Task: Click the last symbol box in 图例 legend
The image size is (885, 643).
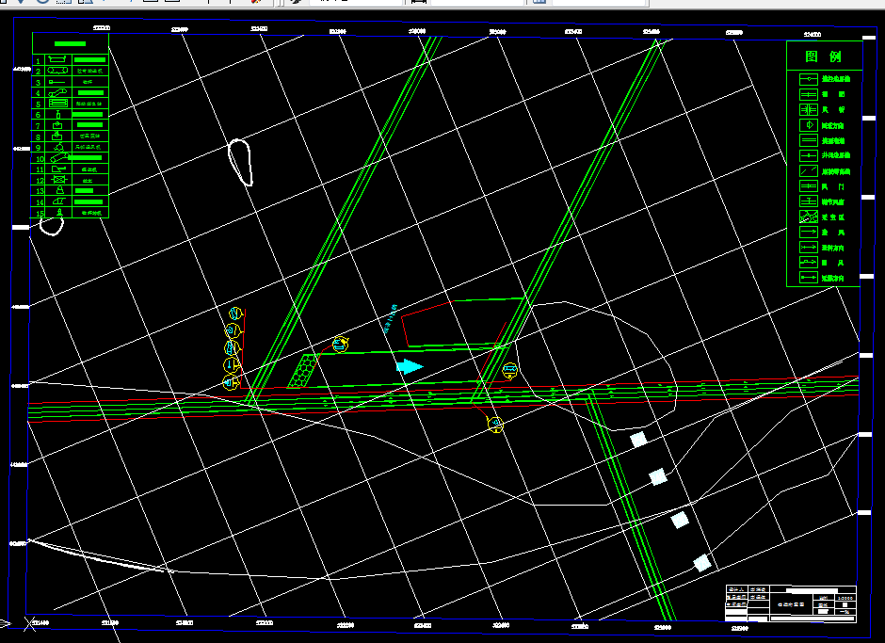Action: 809,278
